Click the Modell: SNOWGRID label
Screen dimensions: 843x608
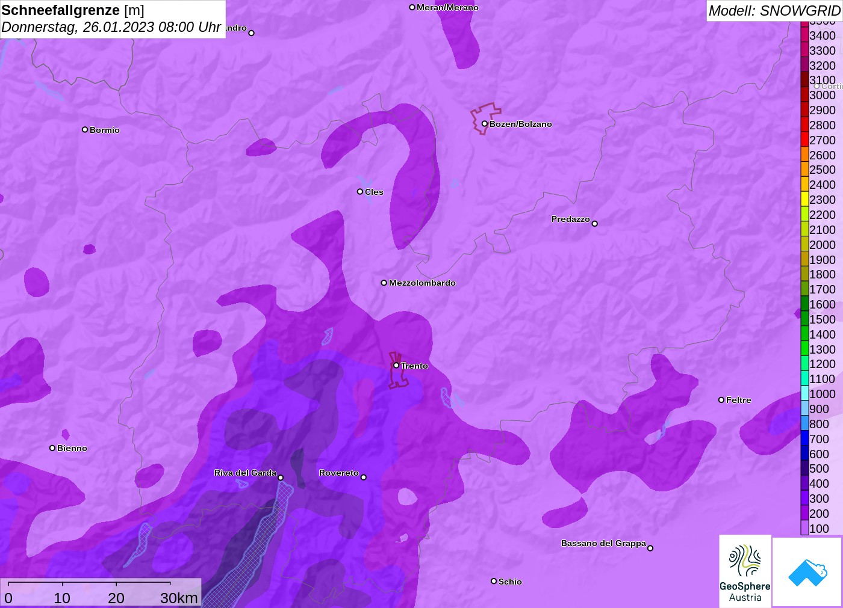[x=774, y=11]
